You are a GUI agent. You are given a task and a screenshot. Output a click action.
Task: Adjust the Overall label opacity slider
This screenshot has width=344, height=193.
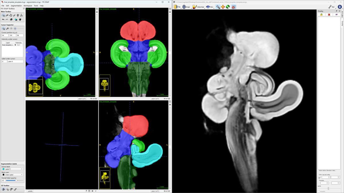(15, 180)
